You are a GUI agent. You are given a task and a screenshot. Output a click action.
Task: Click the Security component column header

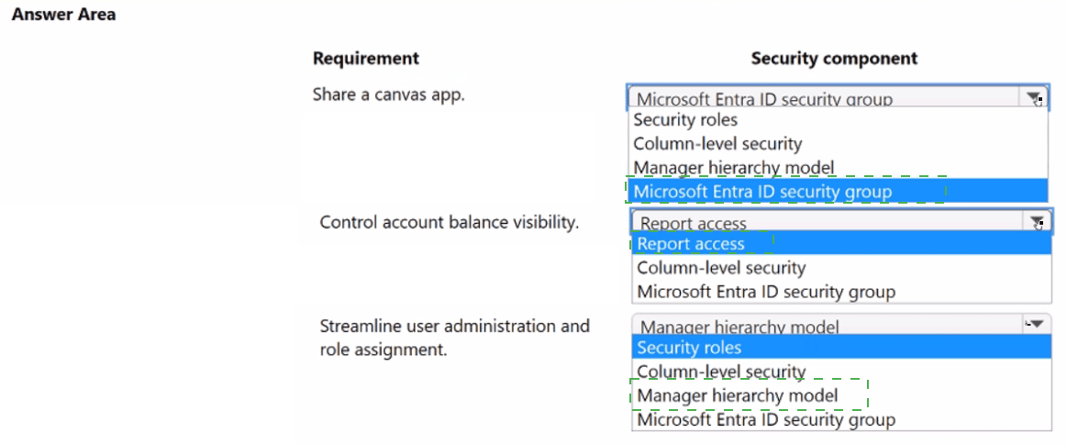834,59
